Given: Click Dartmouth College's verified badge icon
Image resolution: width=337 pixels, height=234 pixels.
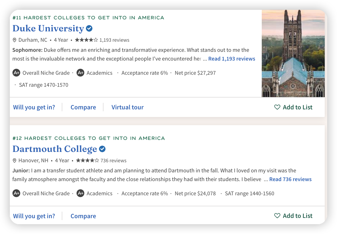Looking at the screenshot, I should point(102,149).
